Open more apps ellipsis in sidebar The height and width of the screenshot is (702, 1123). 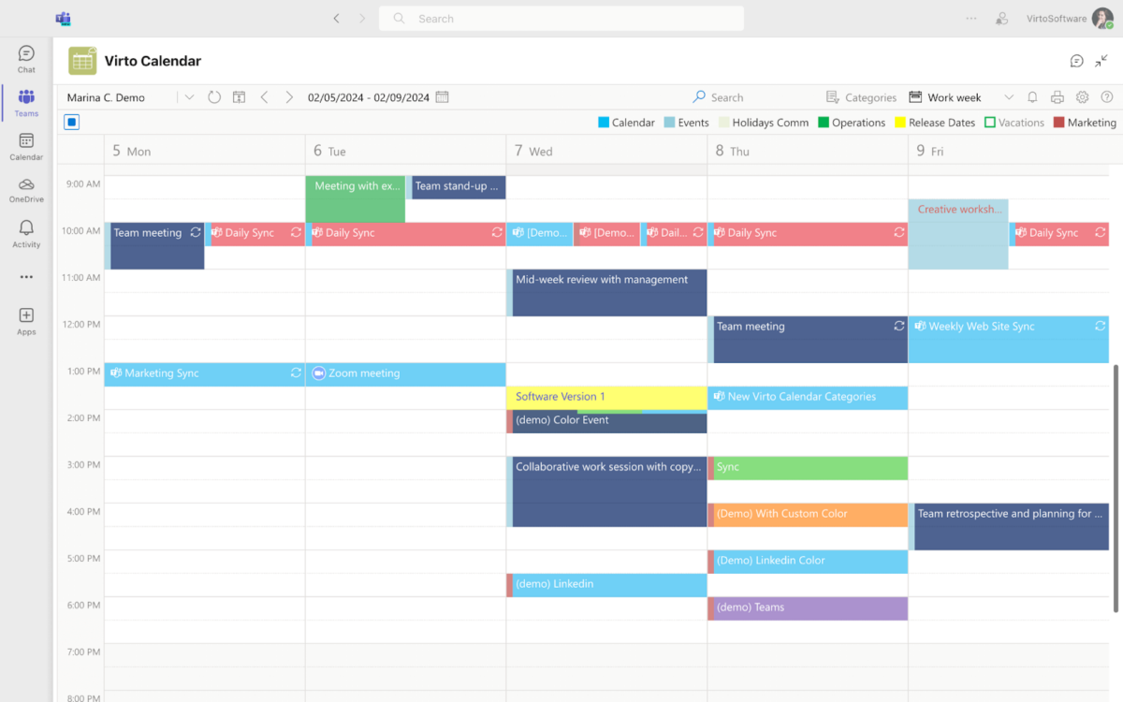pyautogui.click(x=26, y=277)
